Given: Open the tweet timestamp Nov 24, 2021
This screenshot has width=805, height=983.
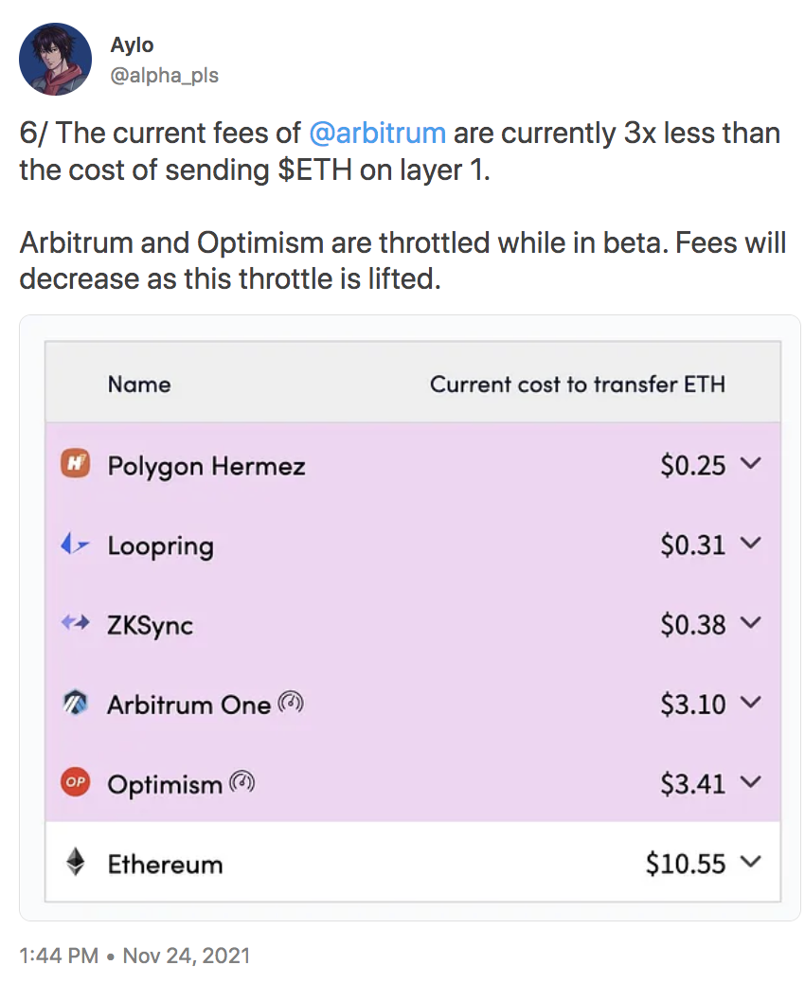Looking at the screenshot, I should 187,956.
